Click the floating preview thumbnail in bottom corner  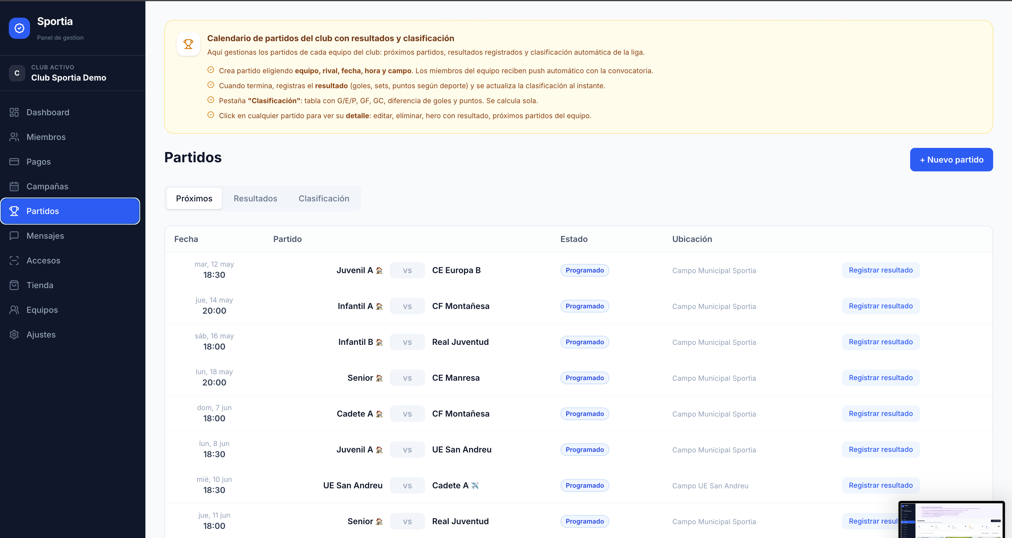[x=951, y=519]
